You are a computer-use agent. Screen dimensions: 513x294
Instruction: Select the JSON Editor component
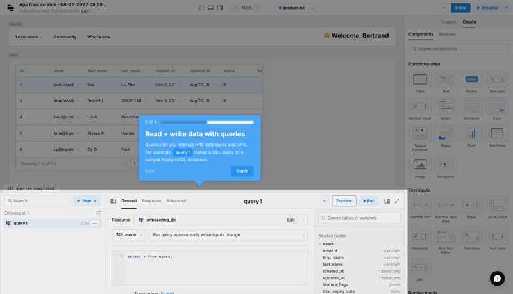tap(497, 208)
